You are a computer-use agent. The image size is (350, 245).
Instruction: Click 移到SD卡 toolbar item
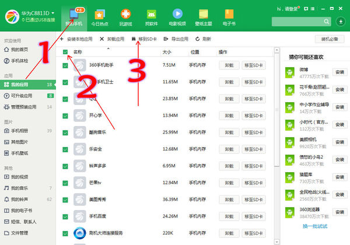(144, 39)
